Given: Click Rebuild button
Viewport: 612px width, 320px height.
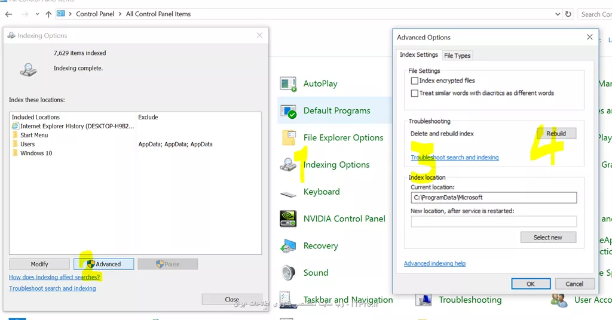Looking at the screenshot, I should click(556, 134).
